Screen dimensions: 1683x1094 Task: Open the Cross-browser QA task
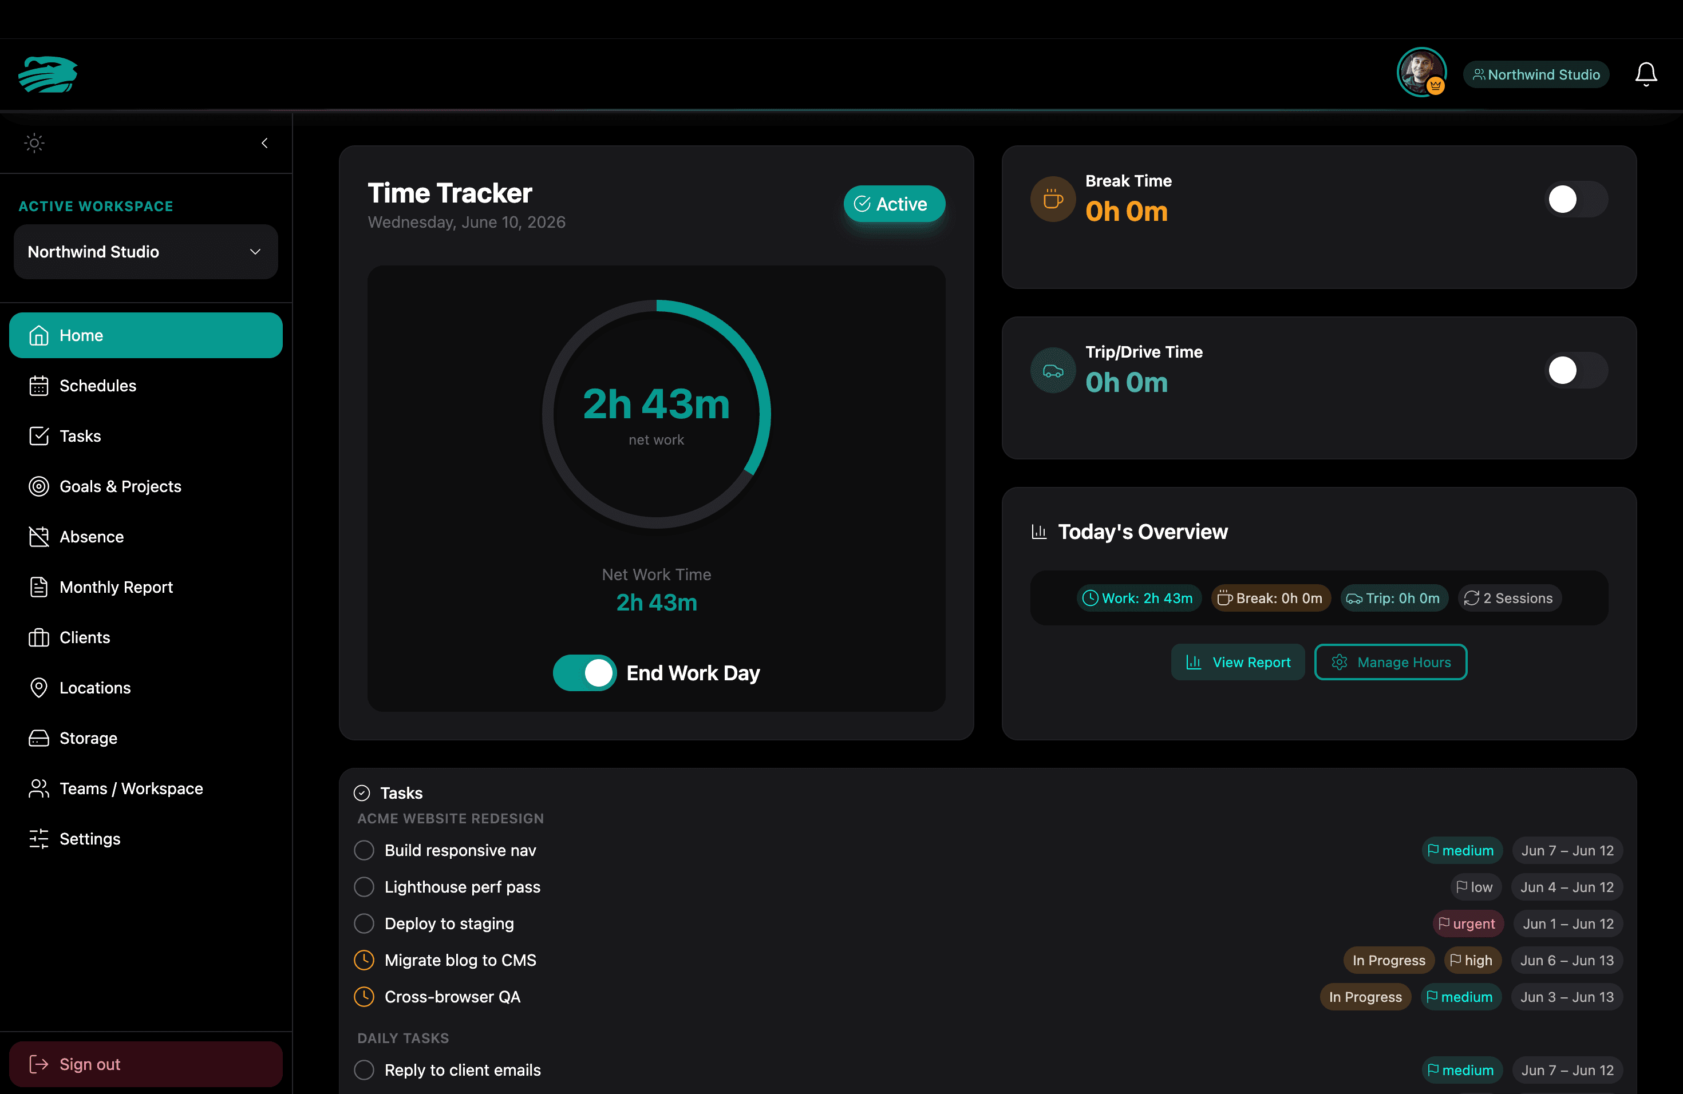453,997
